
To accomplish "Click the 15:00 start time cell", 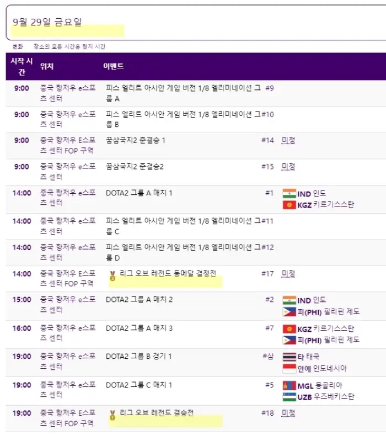I will pos(22,300).
